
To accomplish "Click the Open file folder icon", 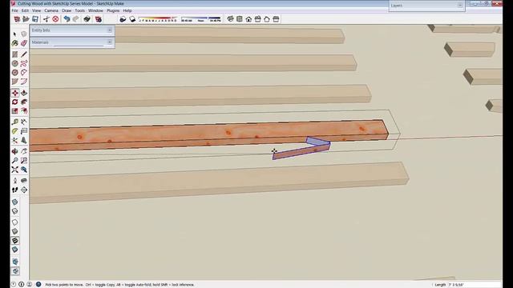I will (26, 19).
